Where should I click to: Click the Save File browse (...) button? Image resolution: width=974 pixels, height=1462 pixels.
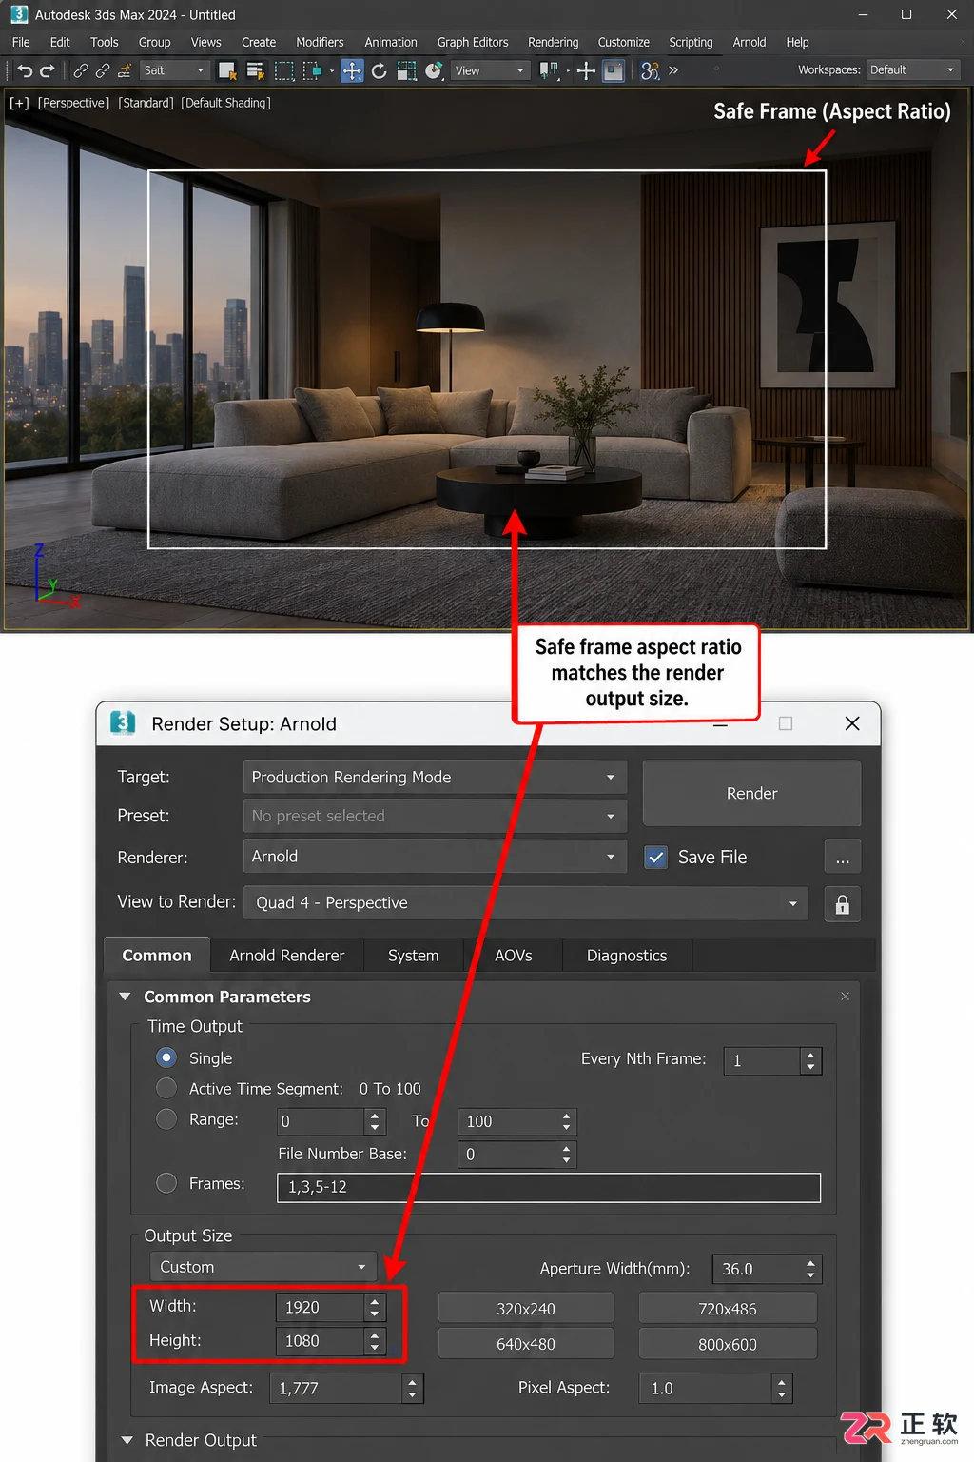pos(842,857)
